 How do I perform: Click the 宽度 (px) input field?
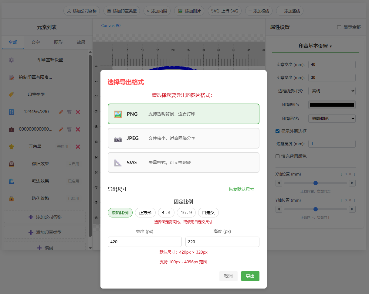[144, 242]
